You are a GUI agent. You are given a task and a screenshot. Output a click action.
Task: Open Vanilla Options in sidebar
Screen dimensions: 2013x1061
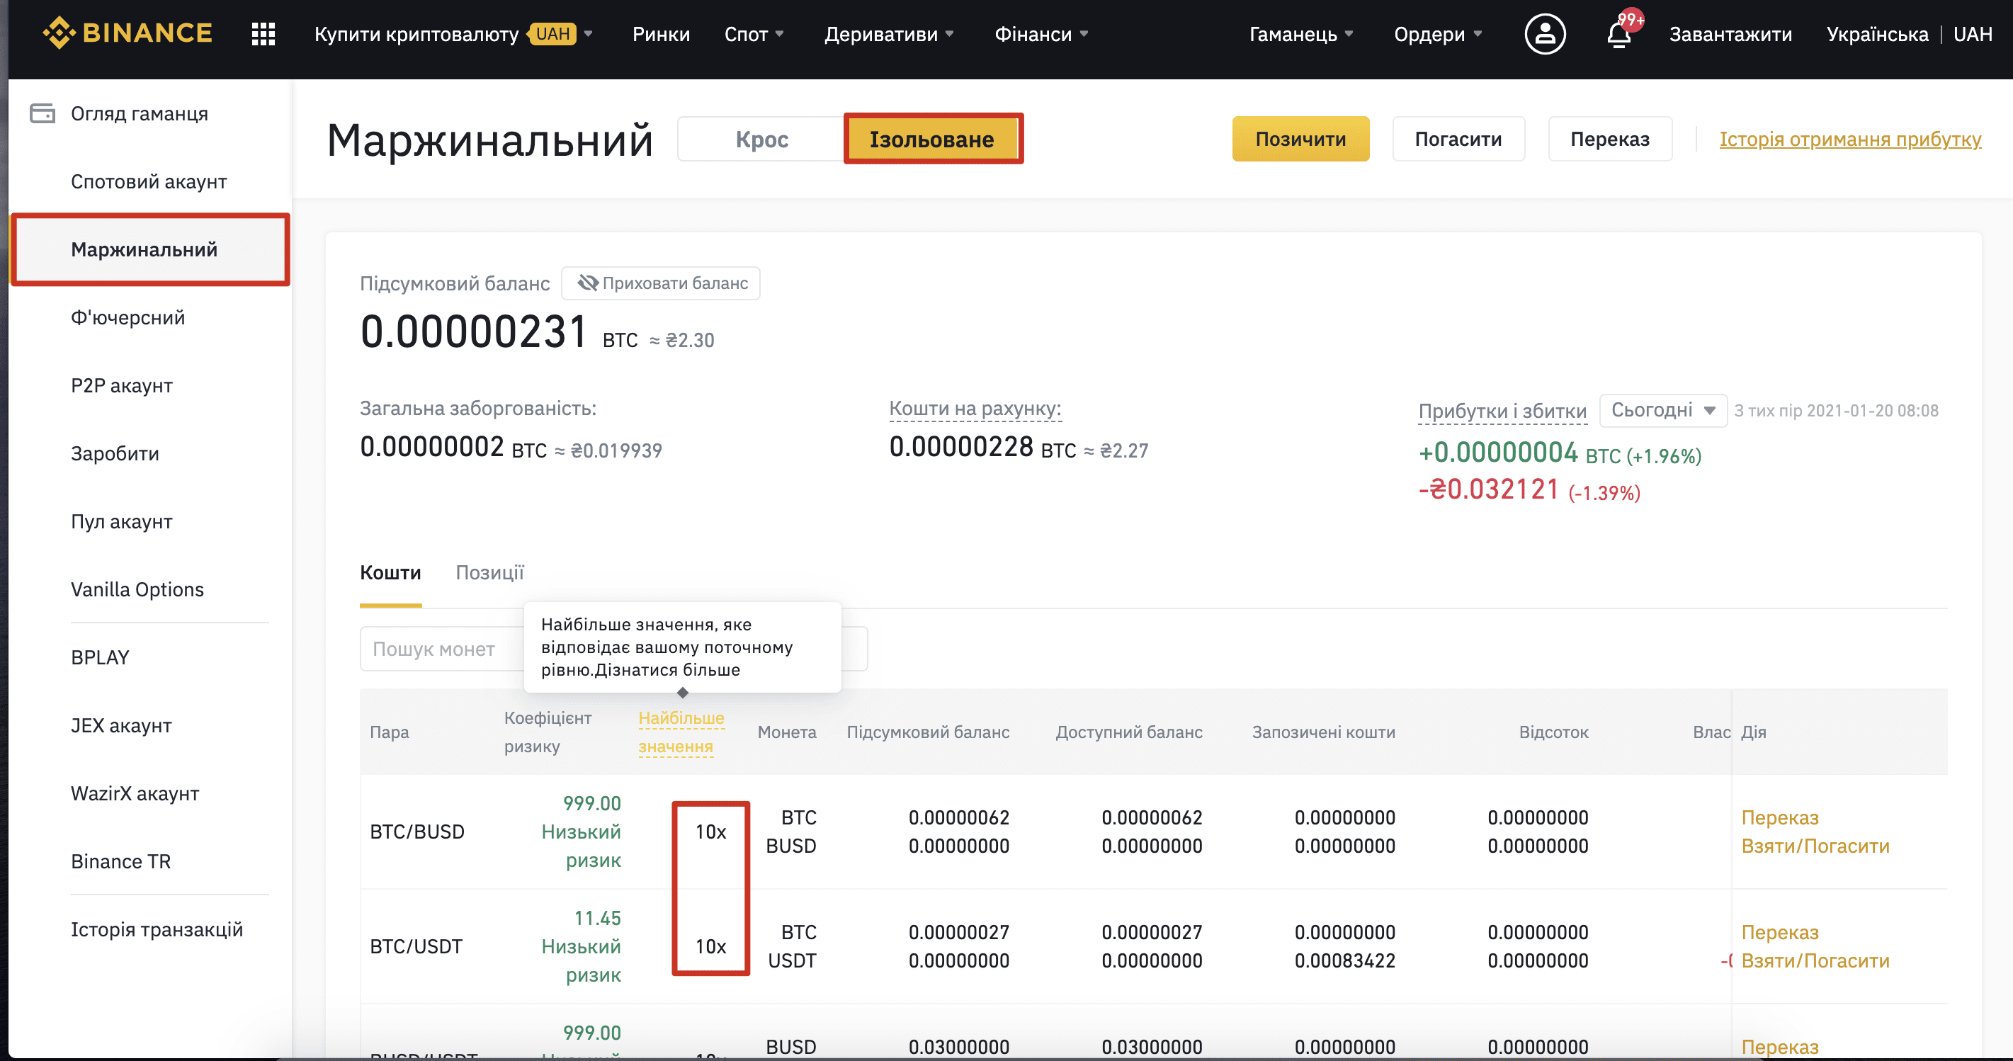[137, 590]
